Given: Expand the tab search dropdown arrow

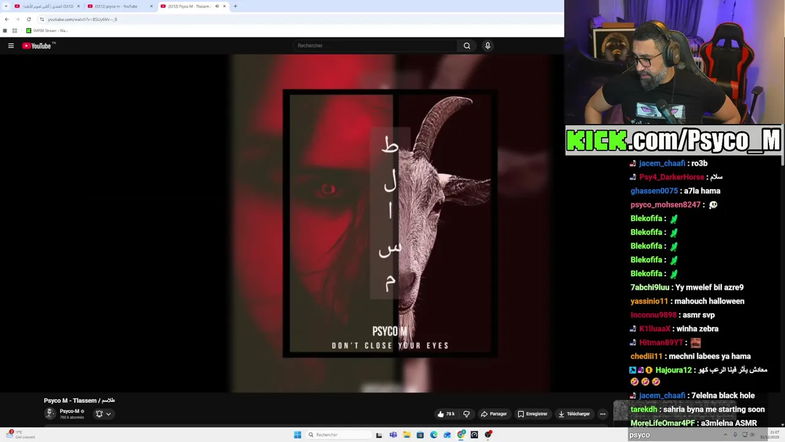Looking at the screenshot, I should 5,6.
